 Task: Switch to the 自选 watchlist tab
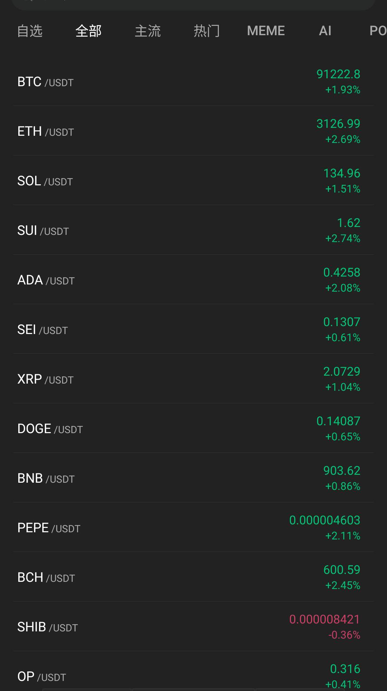[30, 31]
